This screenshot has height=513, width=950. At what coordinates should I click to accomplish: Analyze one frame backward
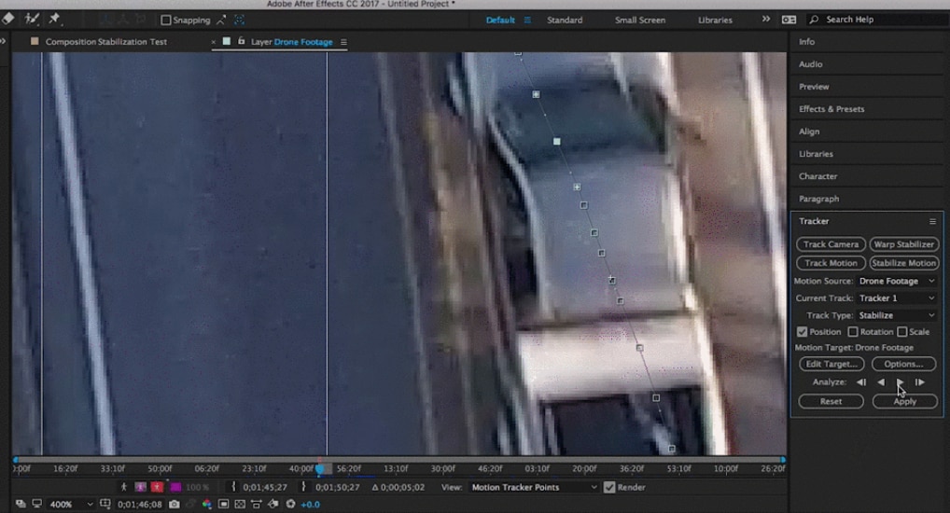tap(861, 382)
